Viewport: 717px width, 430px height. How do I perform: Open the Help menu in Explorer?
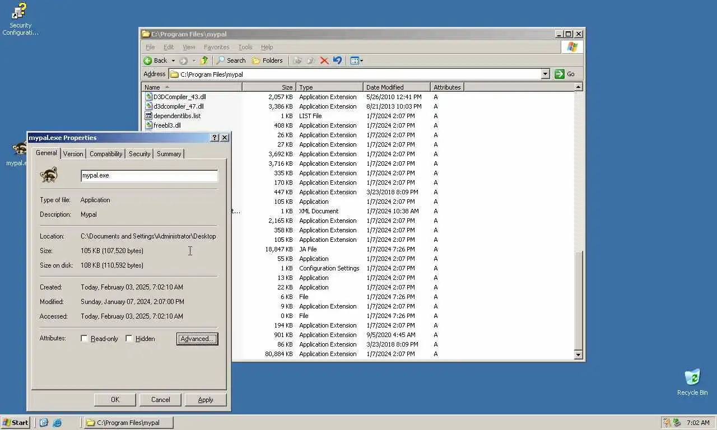pyautogui.click(x=267, y=47)
